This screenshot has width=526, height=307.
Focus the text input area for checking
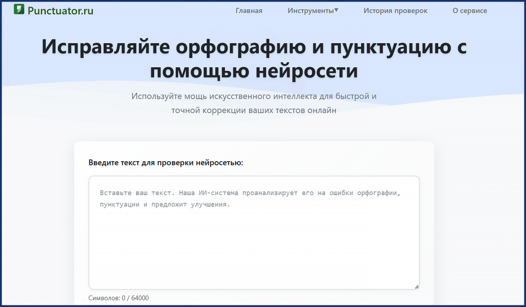254,233
